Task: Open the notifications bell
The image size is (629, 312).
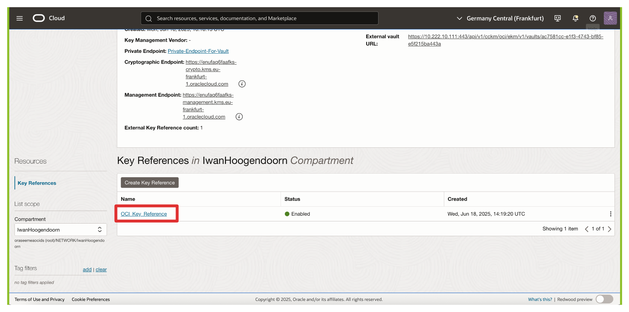Action: pos(575,18)
